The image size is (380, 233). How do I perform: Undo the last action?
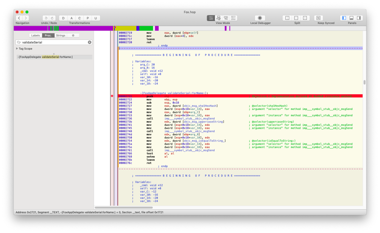46,18
